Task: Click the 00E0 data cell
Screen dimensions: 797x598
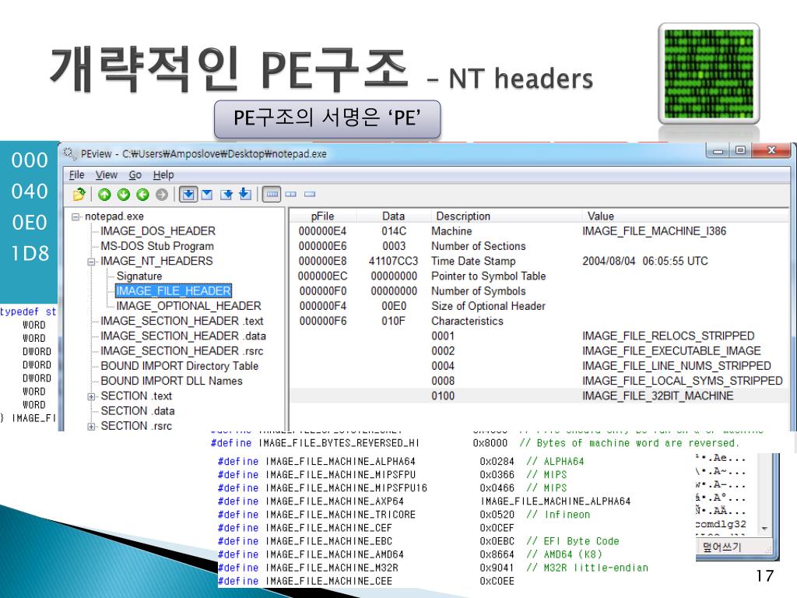Action: [x=394, y=306]
